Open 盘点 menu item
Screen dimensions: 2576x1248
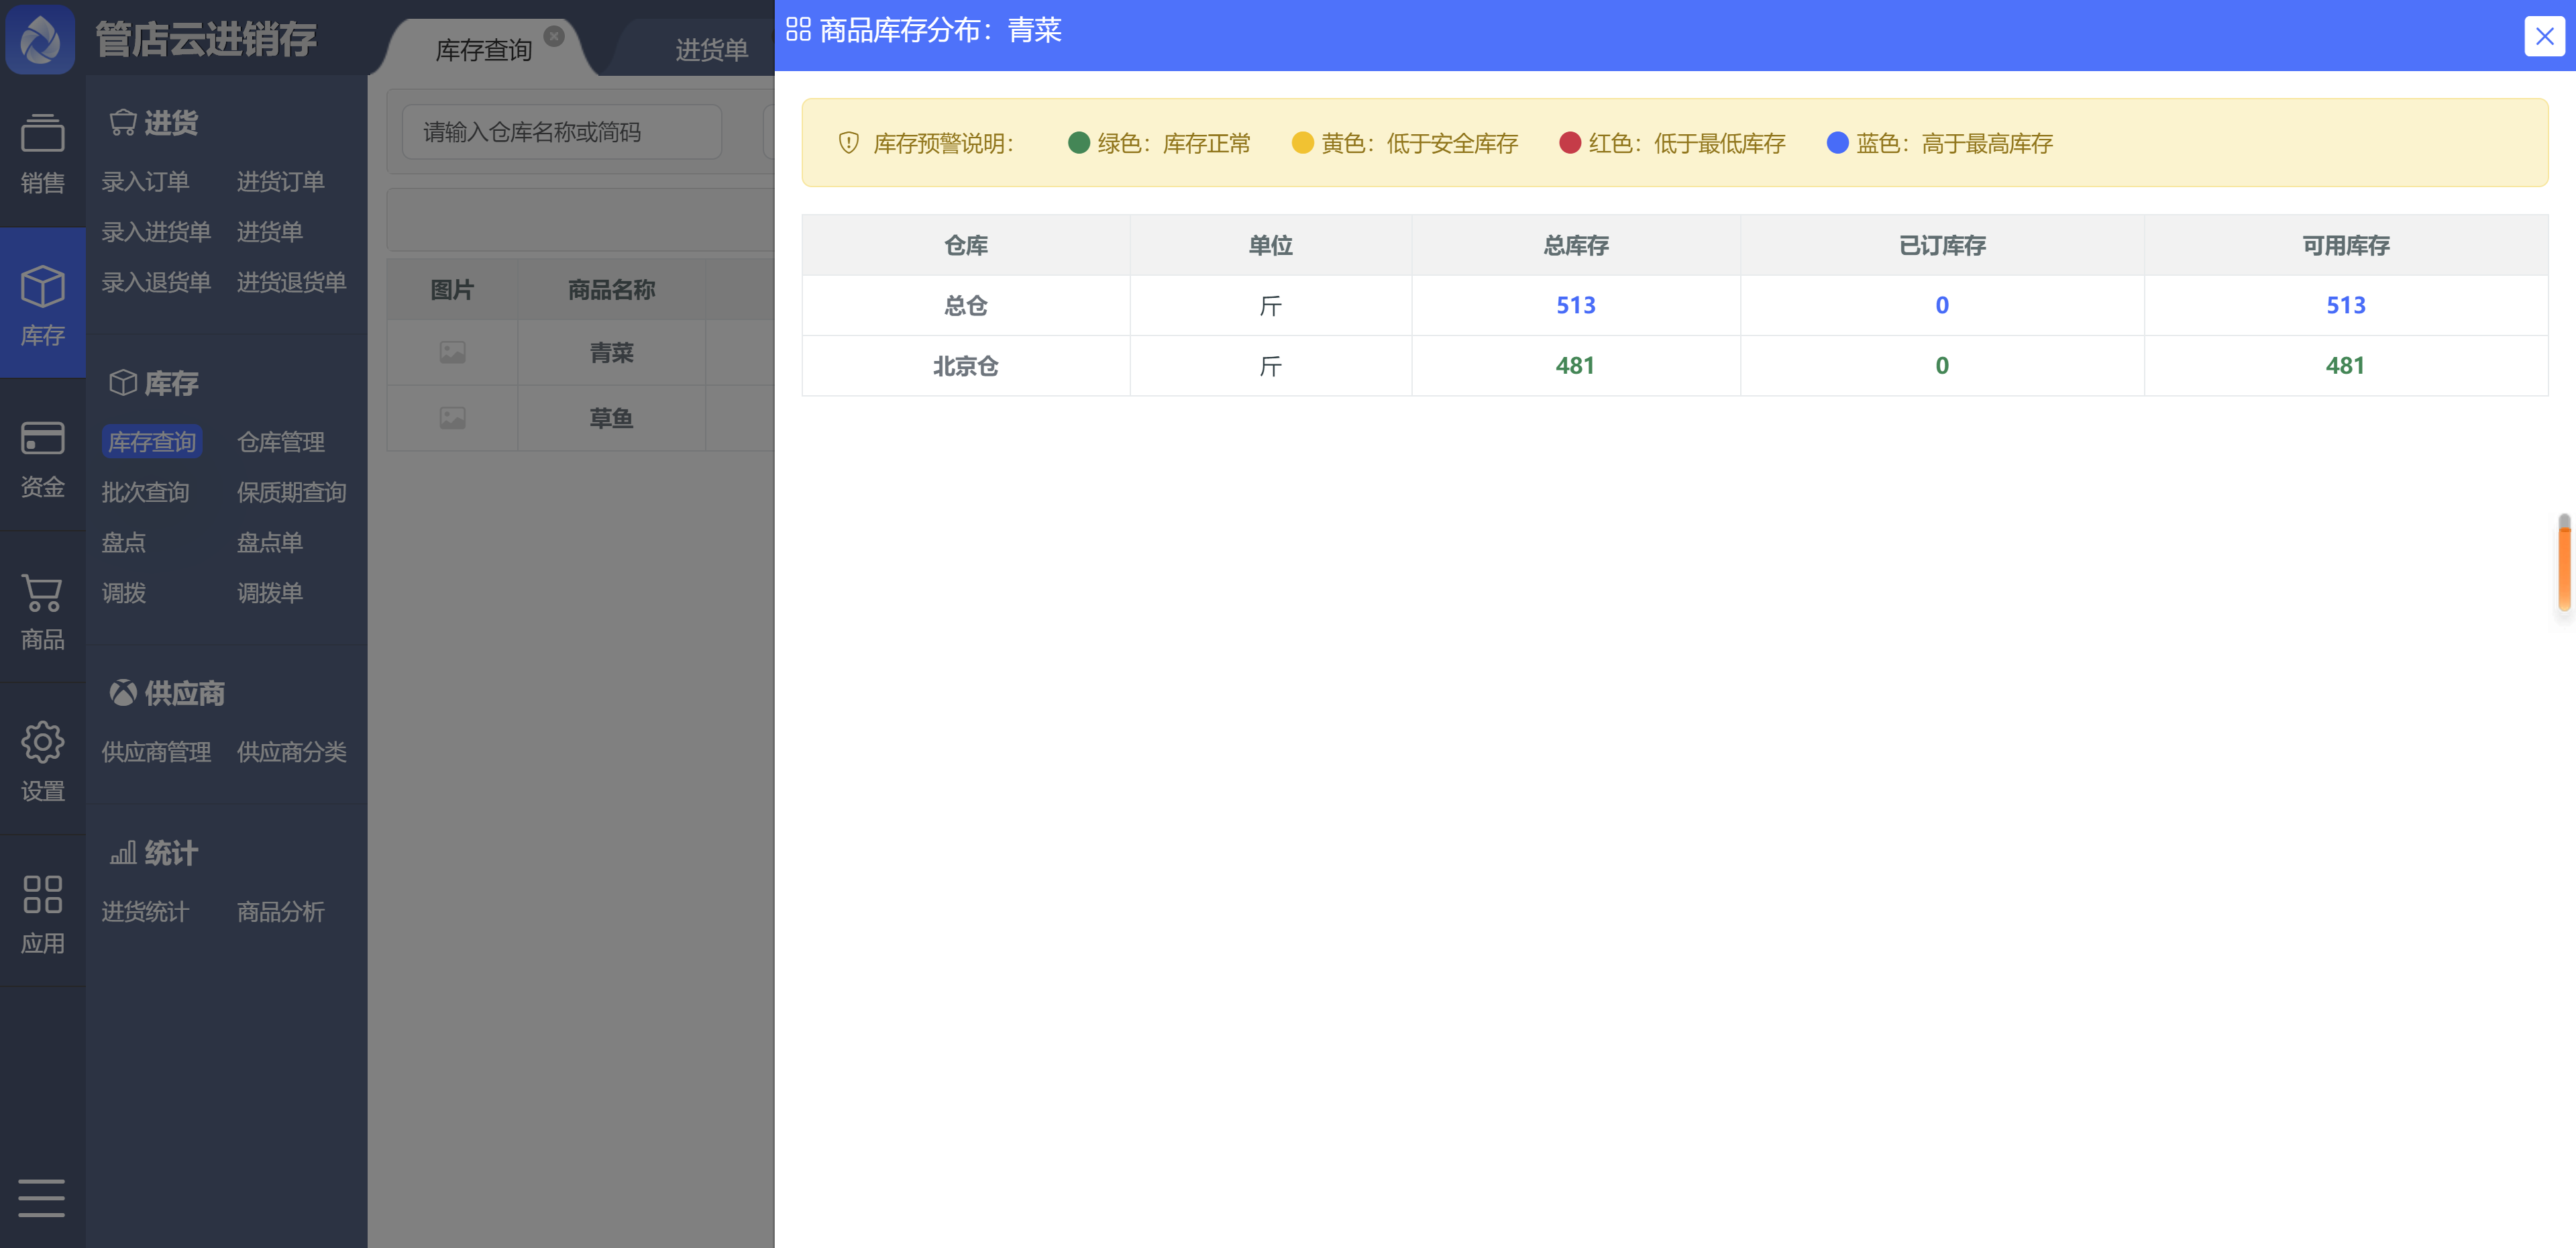[x=123, y=543]
